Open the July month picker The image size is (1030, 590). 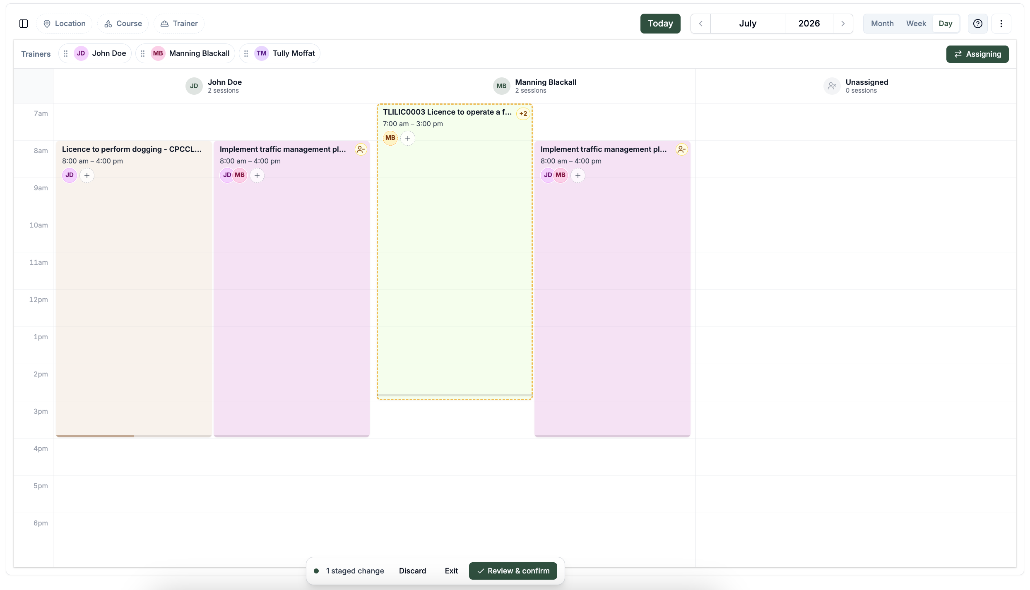[x=748, y=24]
